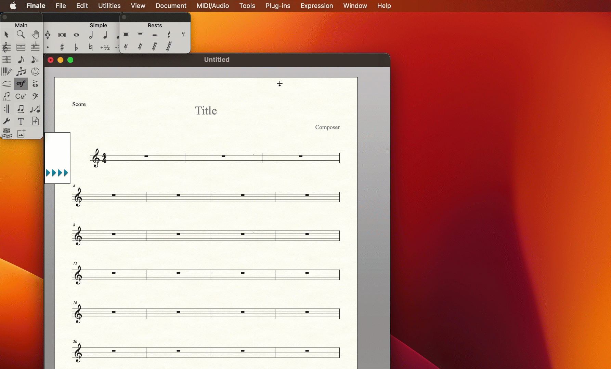Select the Tuplet tool icon
This screenshot has height=369, width=611.
21,71
